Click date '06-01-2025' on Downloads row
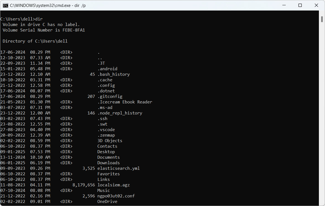325x206 pixels. pos(13,163)
